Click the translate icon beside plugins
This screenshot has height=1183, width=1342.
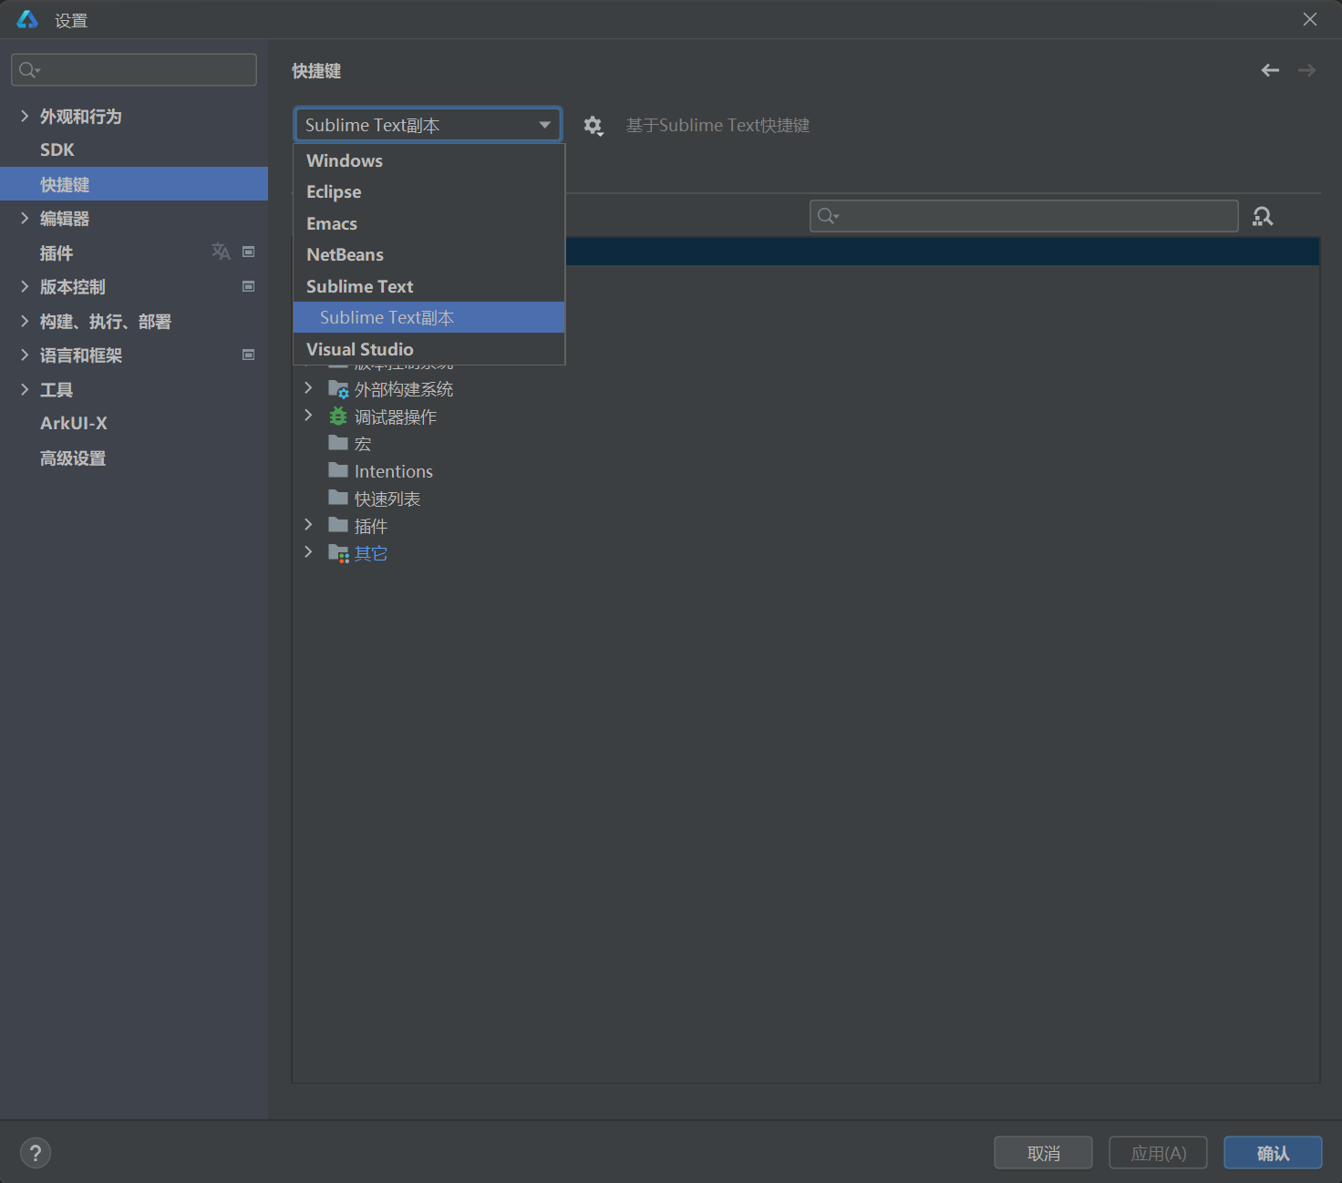[221, 252]
